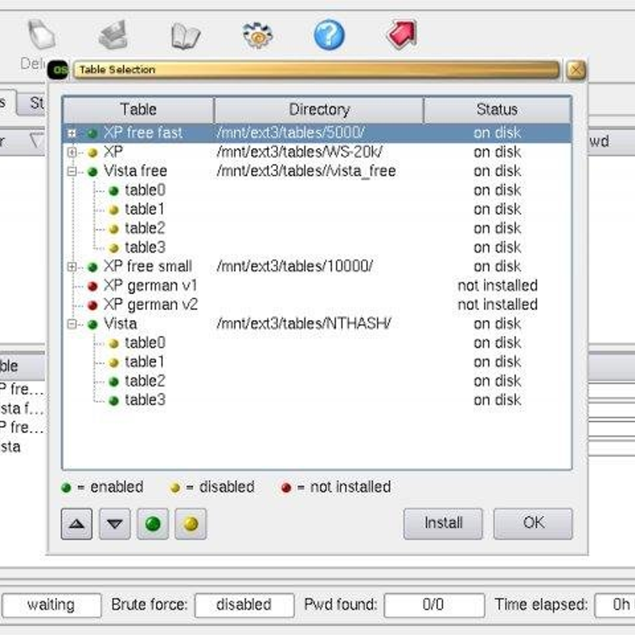
Task: Sort by the Directory column header
Action: 319,110
